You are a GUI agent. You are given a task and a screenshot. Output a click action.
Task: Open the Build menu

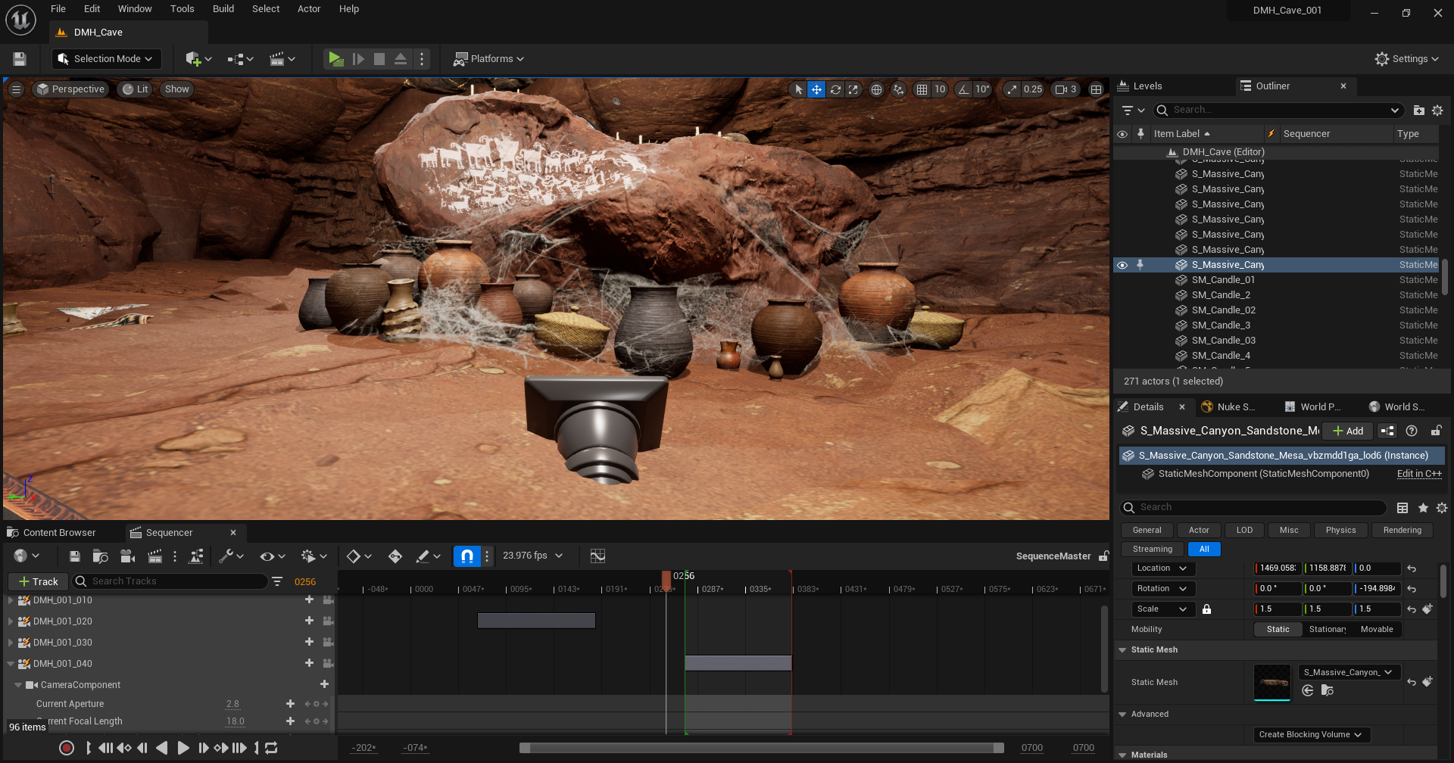[223, 9]
